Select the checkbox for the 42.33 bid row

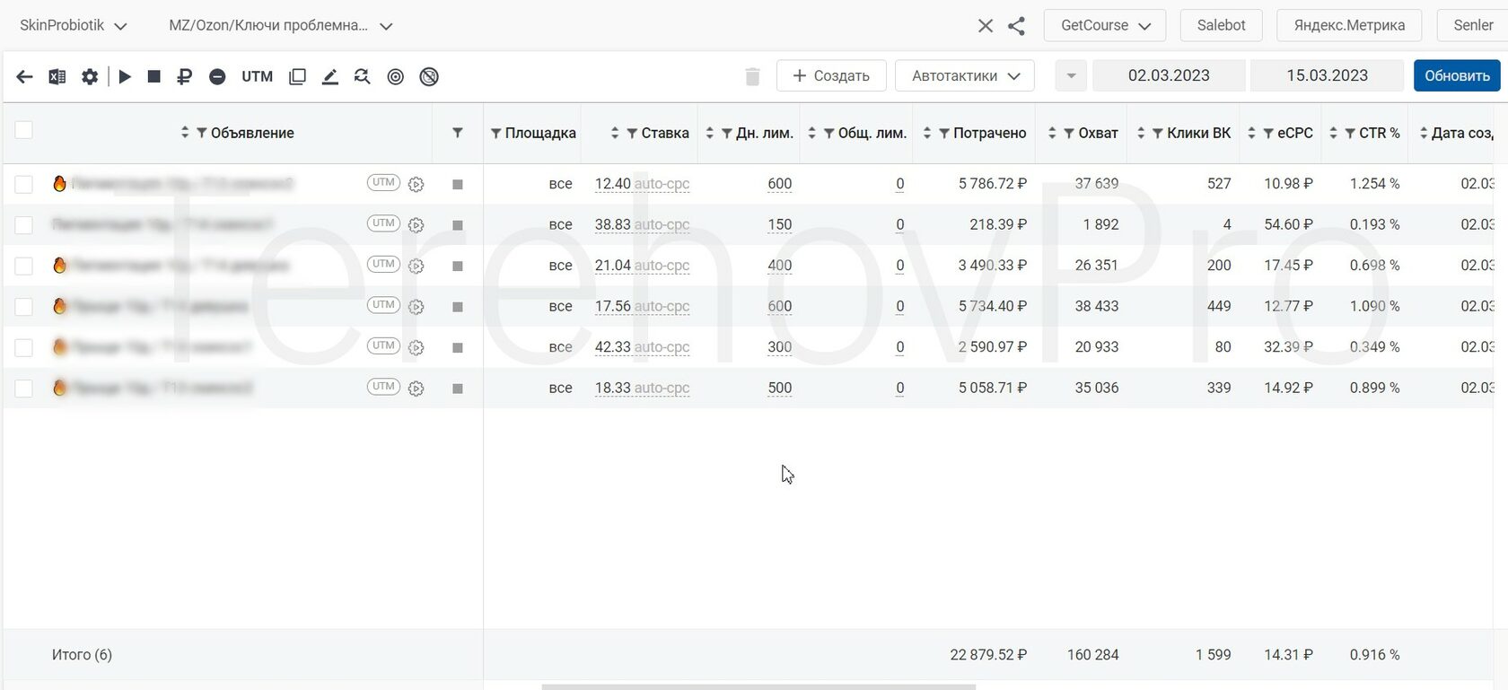tap(24, 347)
